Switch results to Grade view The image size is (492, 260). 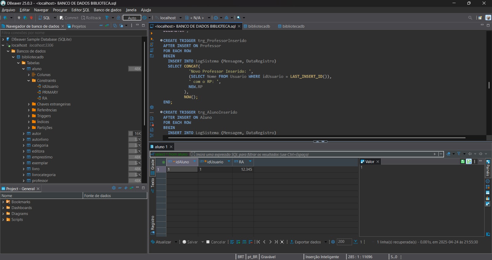coord(153,167)
